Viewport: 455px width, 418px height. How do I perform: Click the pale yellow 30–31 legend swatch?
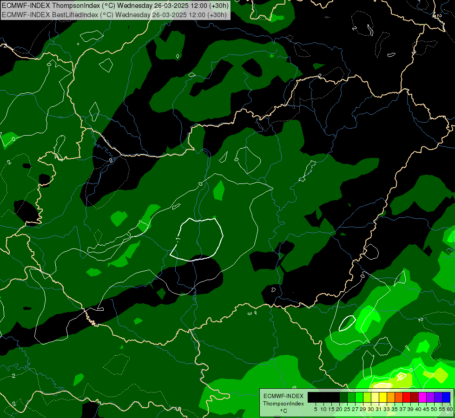click(375, 397)
